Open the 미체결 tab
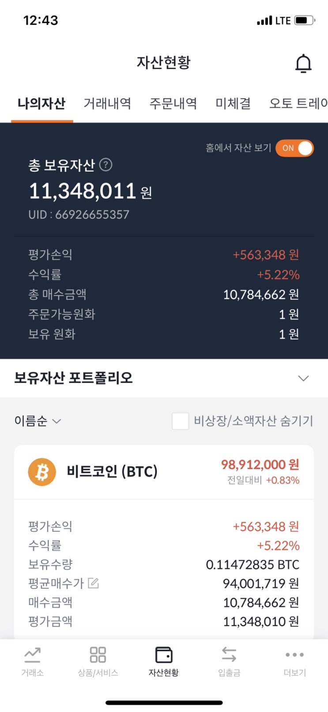 coord(233,104)
